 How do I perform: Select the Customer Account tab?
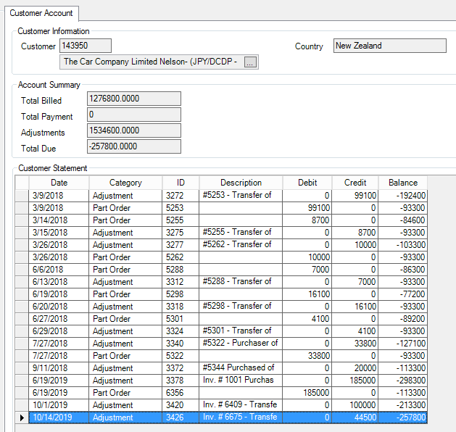pos(41,13)
